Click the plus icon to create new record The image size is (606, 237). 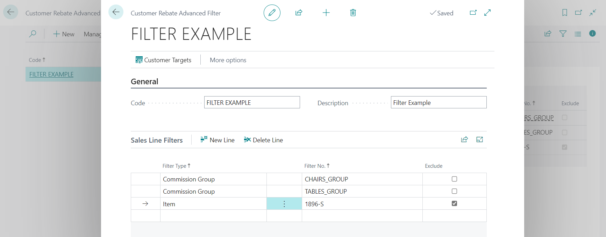(x=326, y=13)
